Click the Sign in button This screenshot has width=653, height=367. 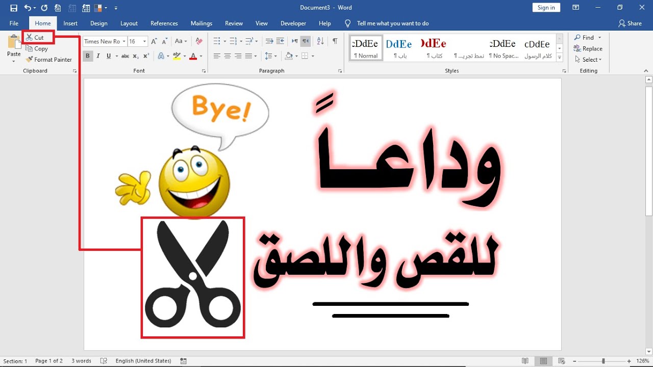(546, 8)
